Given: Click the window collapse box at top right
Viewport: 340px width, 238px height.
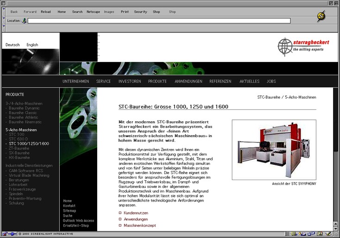Looking at the screenshot, I should click(x=336, y=3).
